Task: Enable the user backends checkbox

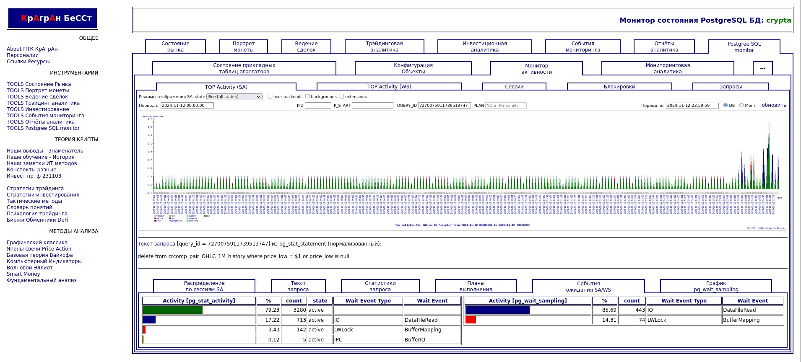Action: (270, 96)
